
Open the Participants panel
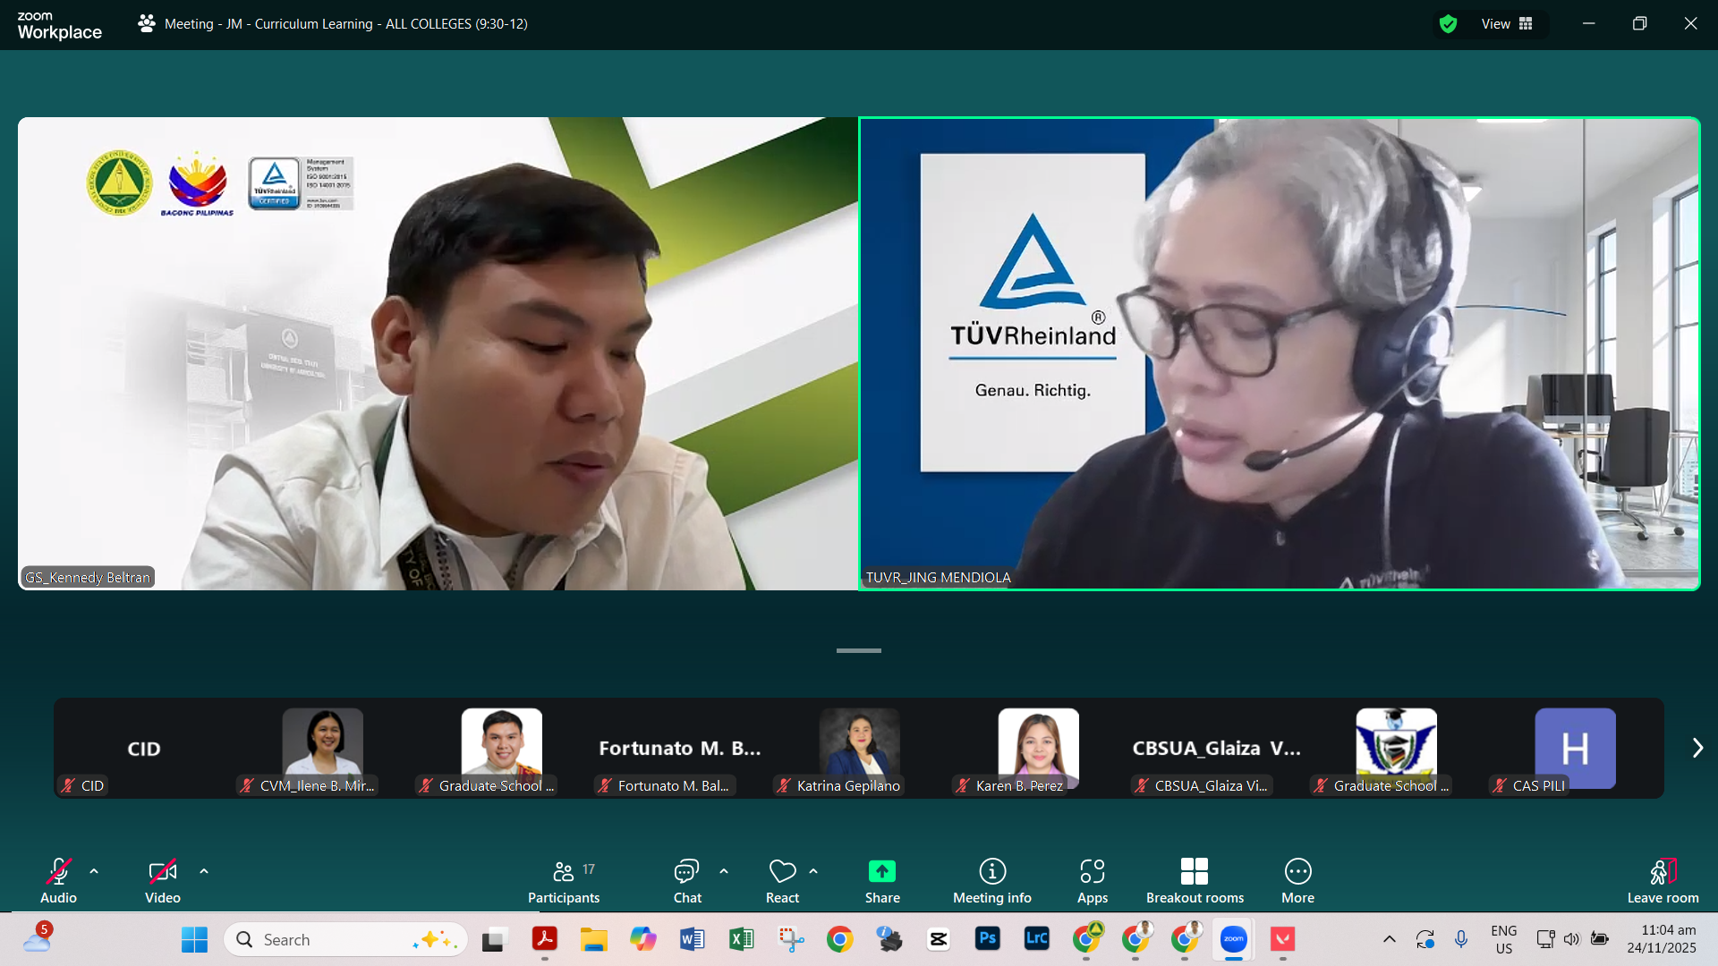pyautogui.click(x=563, y=881)
